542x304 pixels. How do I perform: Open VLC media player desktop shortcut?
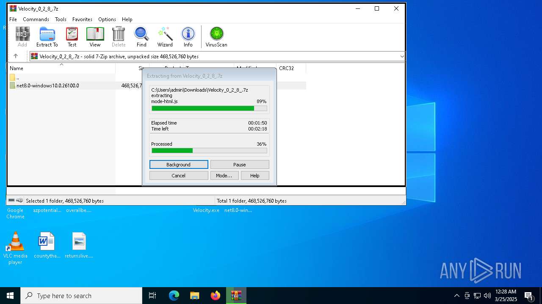[x=15, y=248]
